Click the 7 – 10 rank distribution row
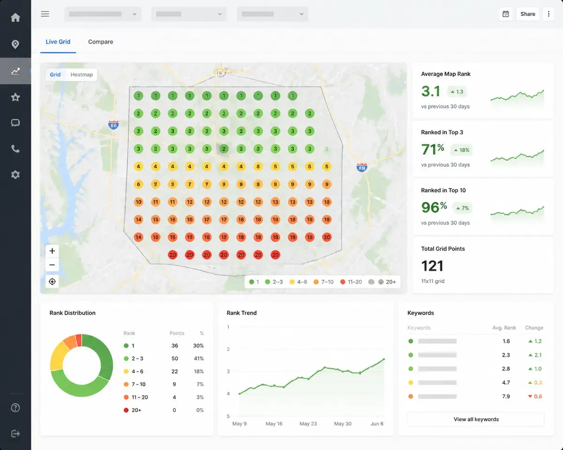This screenshot has height=450, width=563. 163,384
